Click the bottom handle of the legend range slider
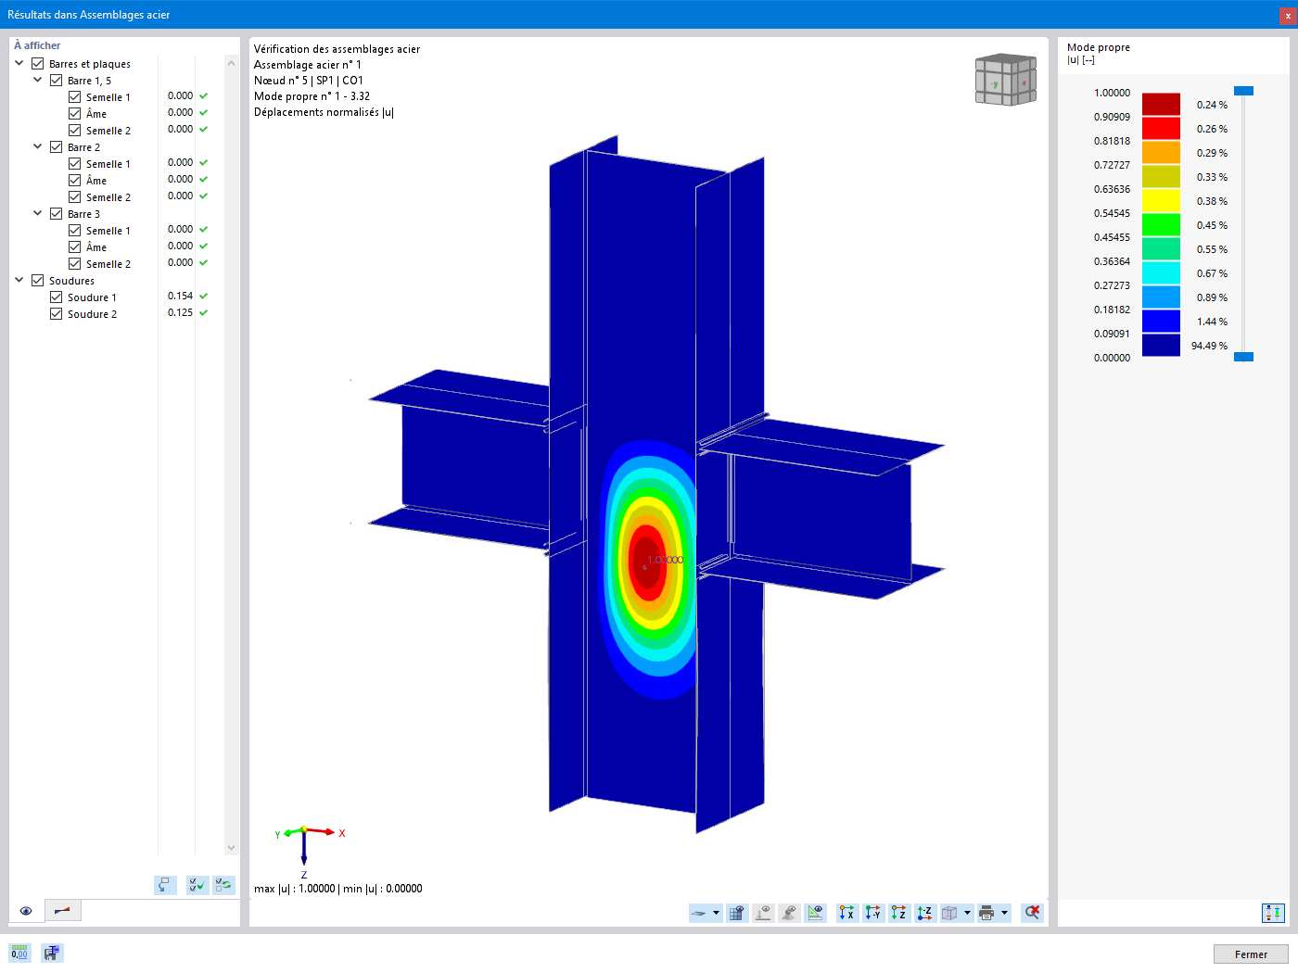 pyautogui.click(x=1243, y=357)
